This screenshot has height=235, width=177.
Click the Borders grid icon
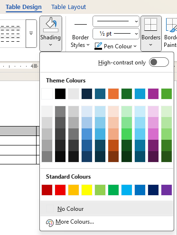pyautogui.click(x=150, y=24)
